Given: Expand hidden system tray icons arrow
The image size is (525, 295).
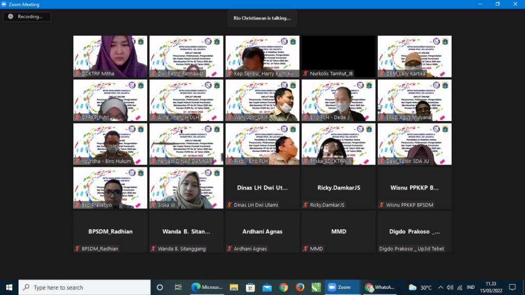Looking at the screenshot, I should (x=440, y=287).
